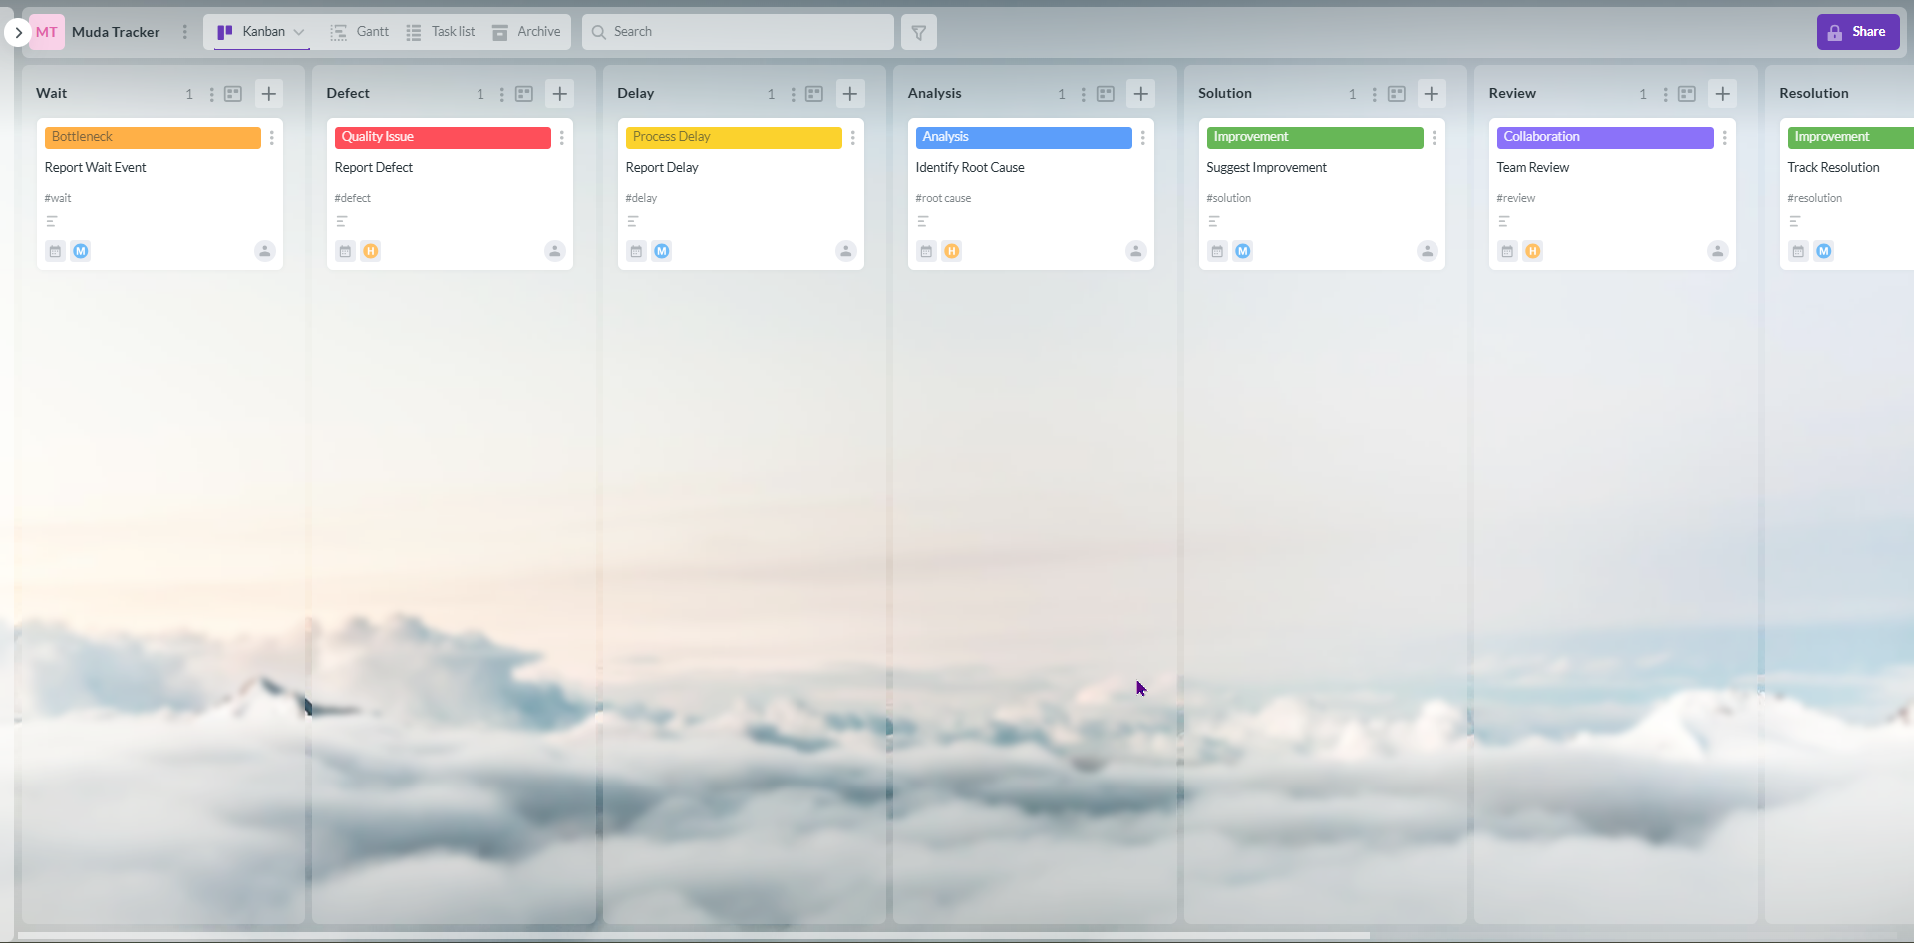Image resolution: width=1914 pixels, height=943 pixels.
Task: Click the H avatar on Report Defect card
Action: [371, 251]
